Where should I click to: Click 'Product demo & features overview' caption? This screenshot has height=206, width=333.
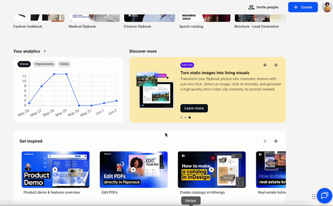(52, 193)
